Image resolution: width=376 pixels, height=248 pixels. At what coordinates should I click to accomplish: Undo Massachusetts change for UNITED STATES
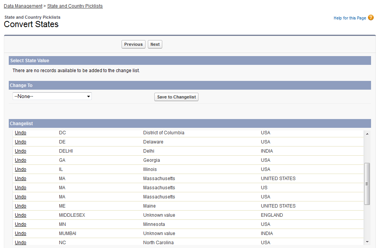click(21, 179)
